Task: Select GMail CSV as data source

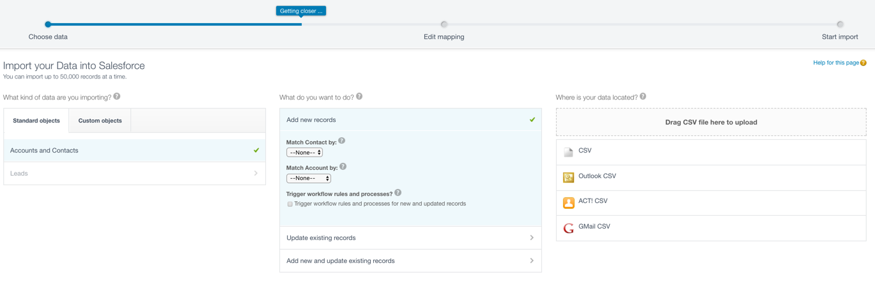Action: coord(711,228)
